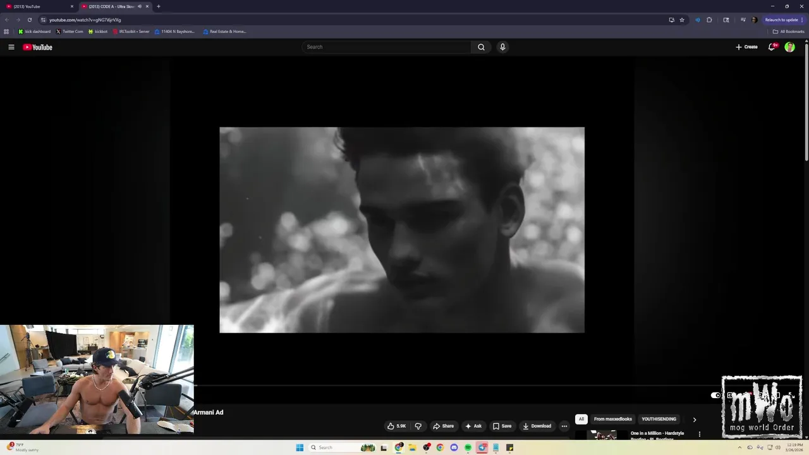Open the YouTube hamburger guide menu
This screenshot has height=455, width=809.
[x=11, y=47]
